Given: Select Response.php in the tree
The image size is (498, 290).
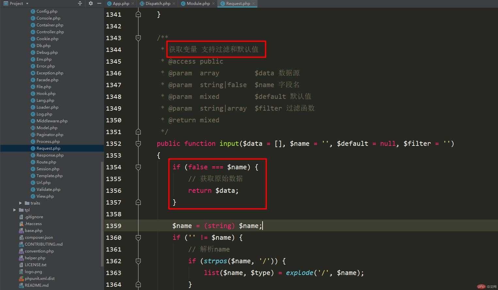Looking at the screenshot, I should (50, 155).
